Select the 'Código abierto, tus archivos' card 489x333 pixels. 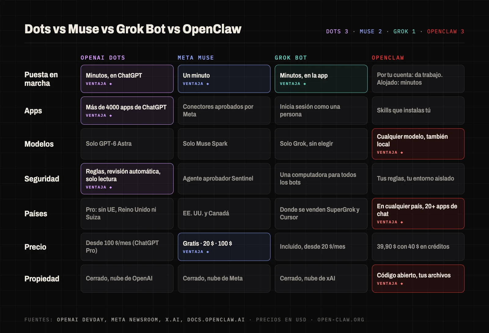coord(418,279)
